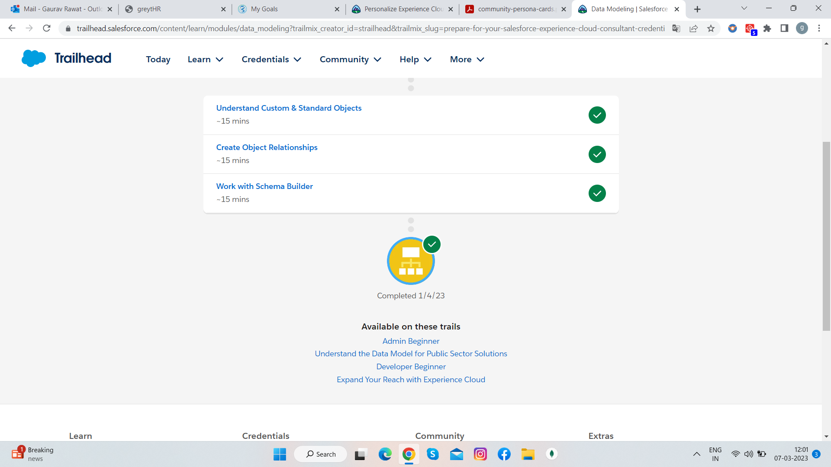Click the Trailhead cloud logo

click(34, 58)
